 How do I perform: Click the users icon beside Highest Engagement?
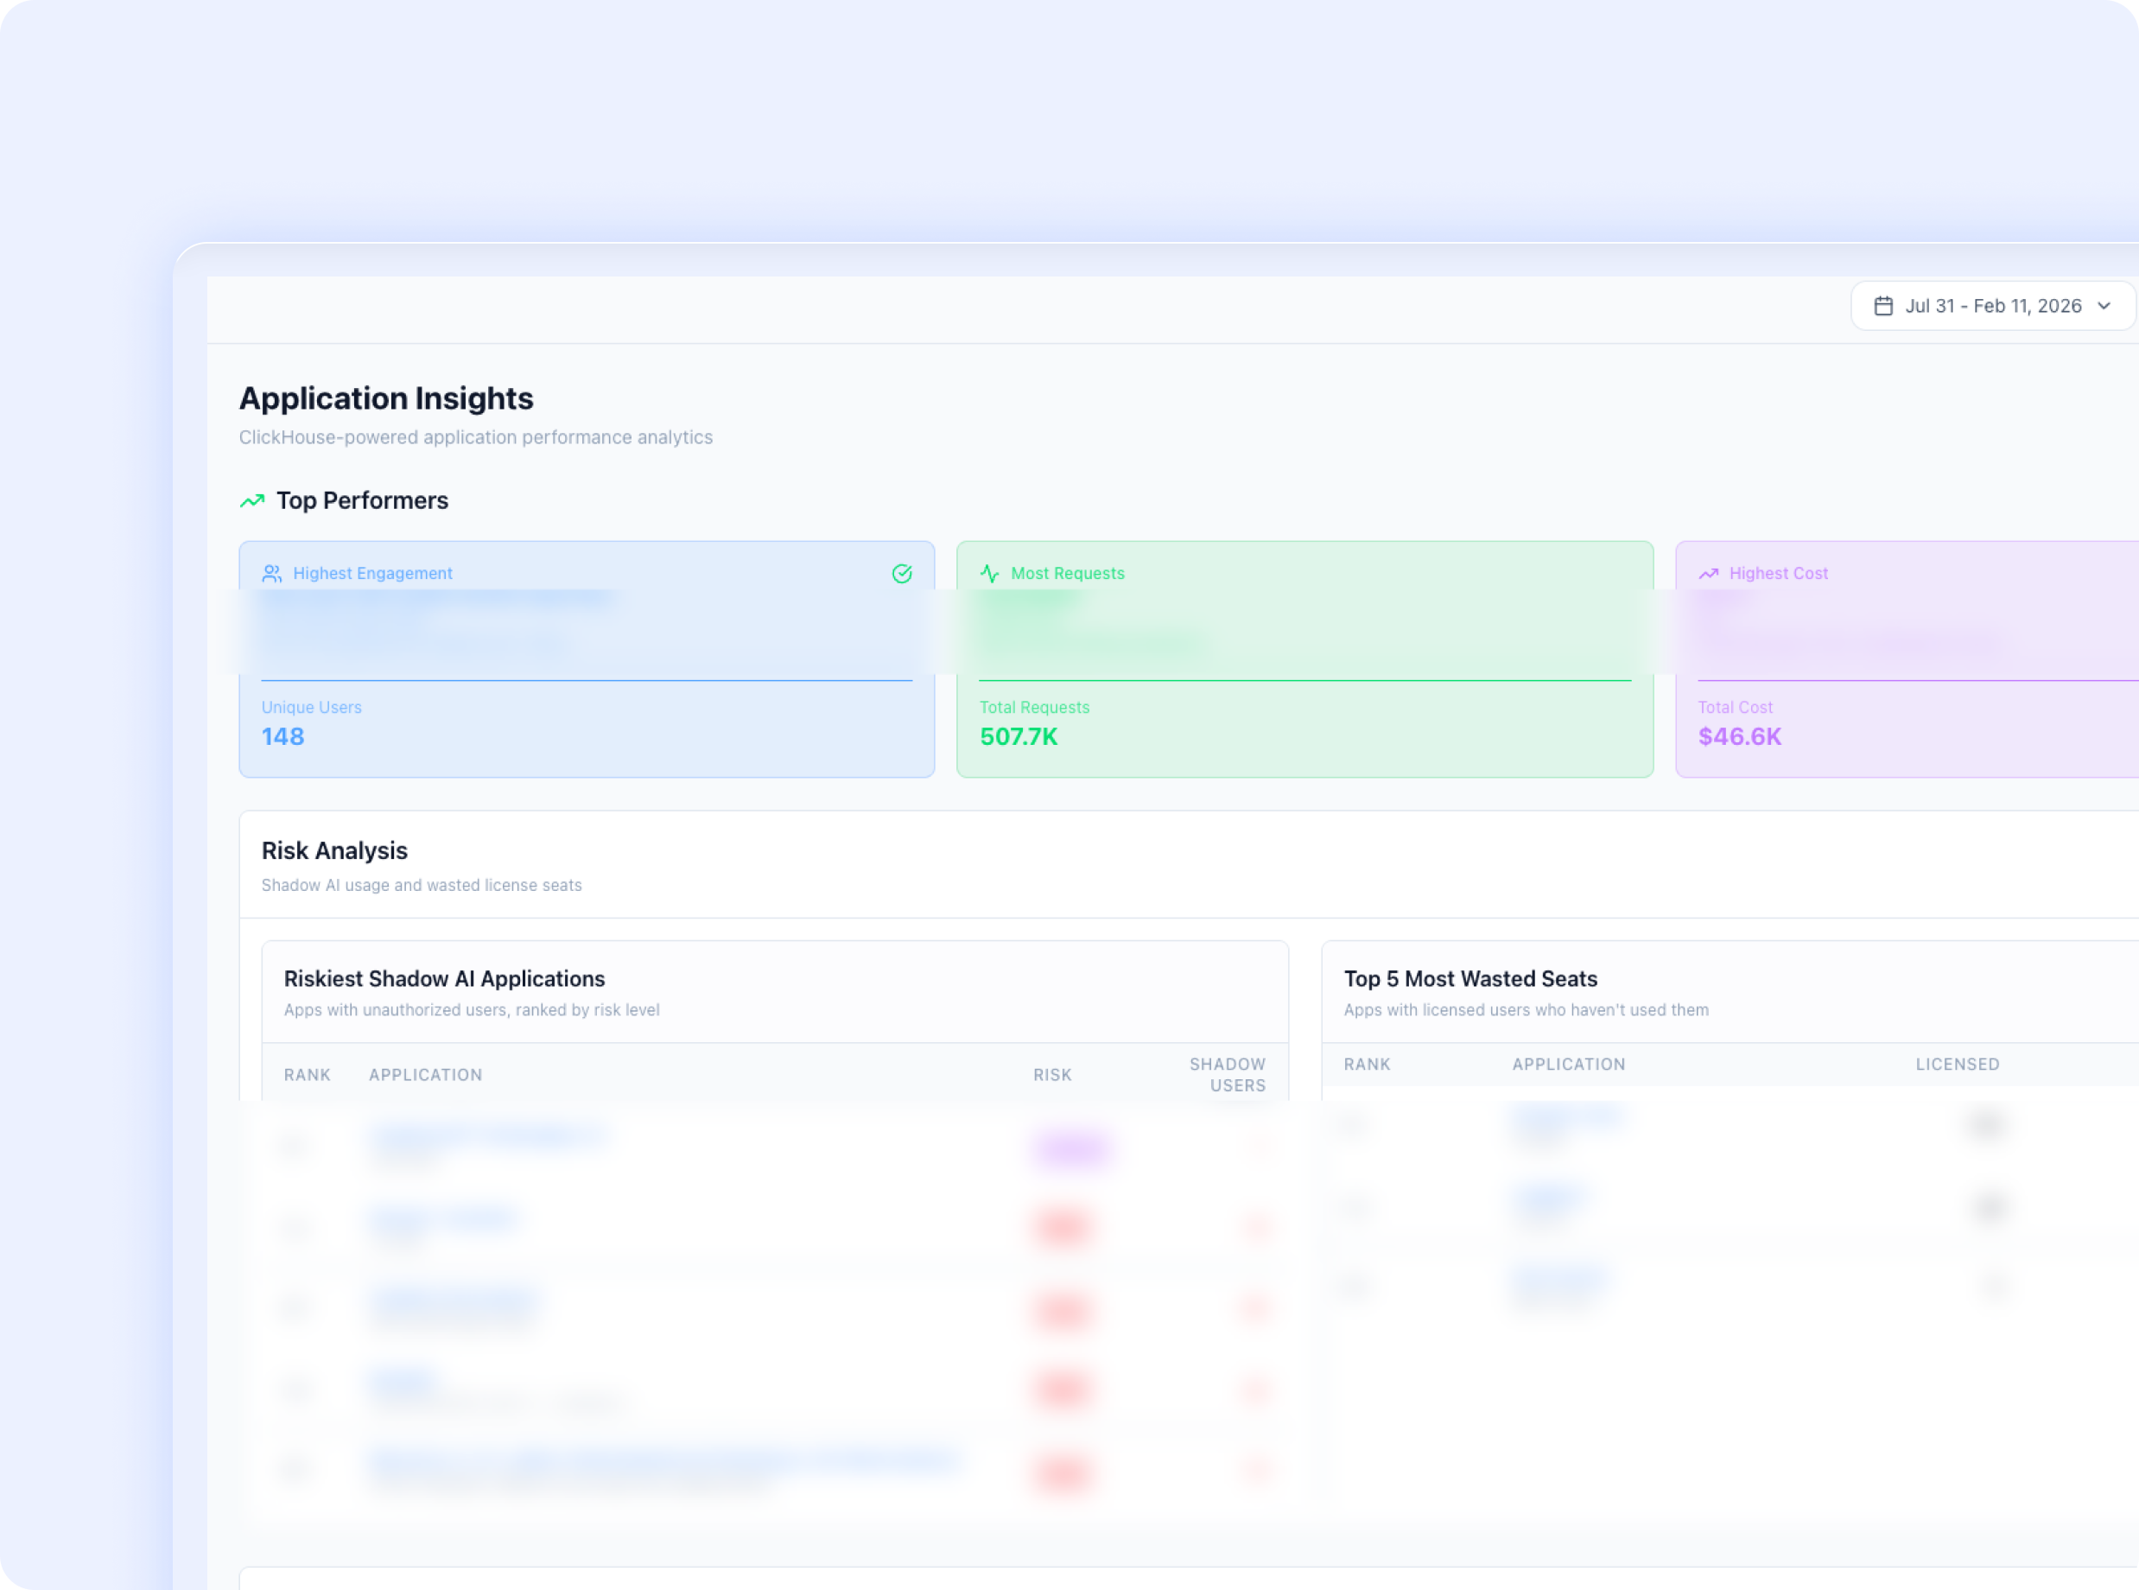pos(272,574)
